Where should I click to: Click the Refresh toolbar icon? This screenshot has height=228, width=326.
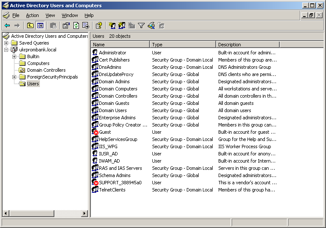tap(76, 25)
